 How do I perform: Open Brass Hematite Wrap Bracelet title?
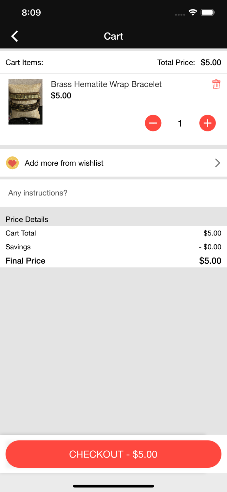tap(106, 84)
